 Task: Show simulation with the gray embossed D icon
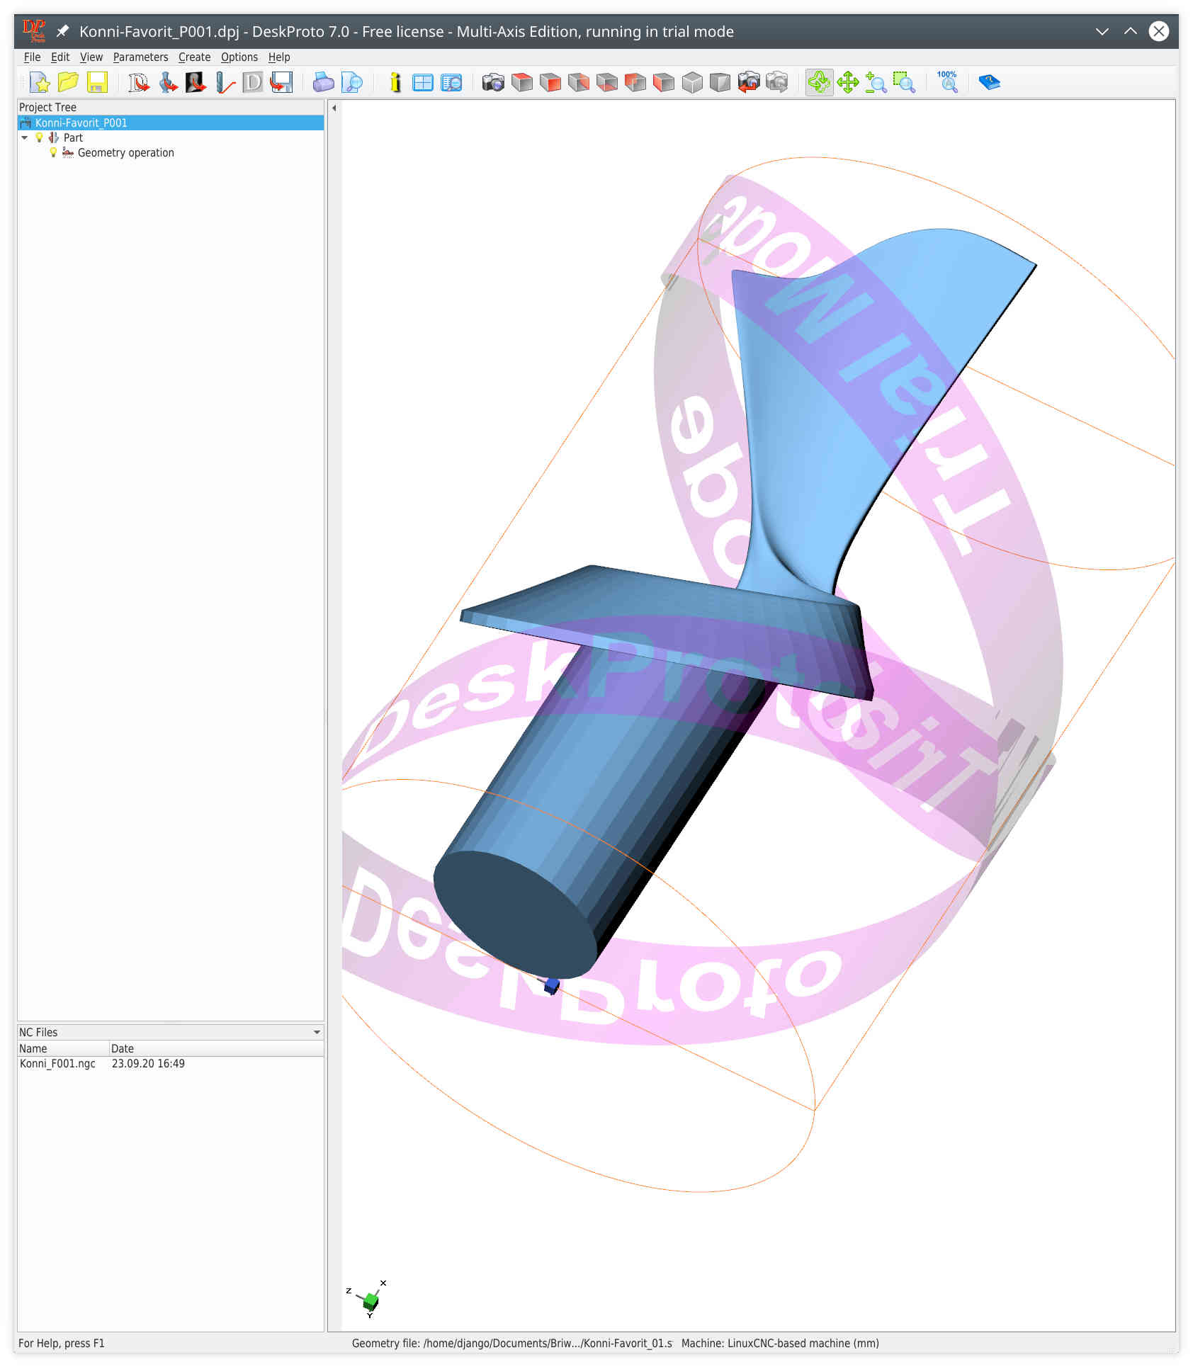click(x=252, y=83)
